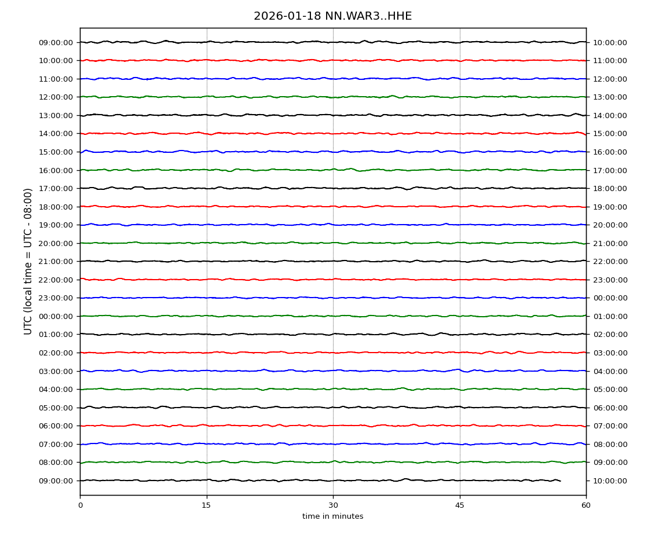666x550 pixels.
Task: Click the right 04:00:00 end time label
Action: coord(610,371)
